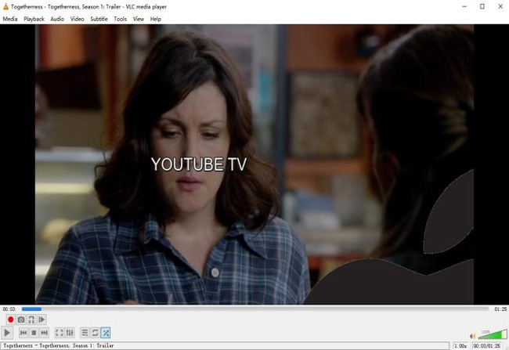509x350 pixels.
Task: Open the Audio menu
Action: (57, 19)
